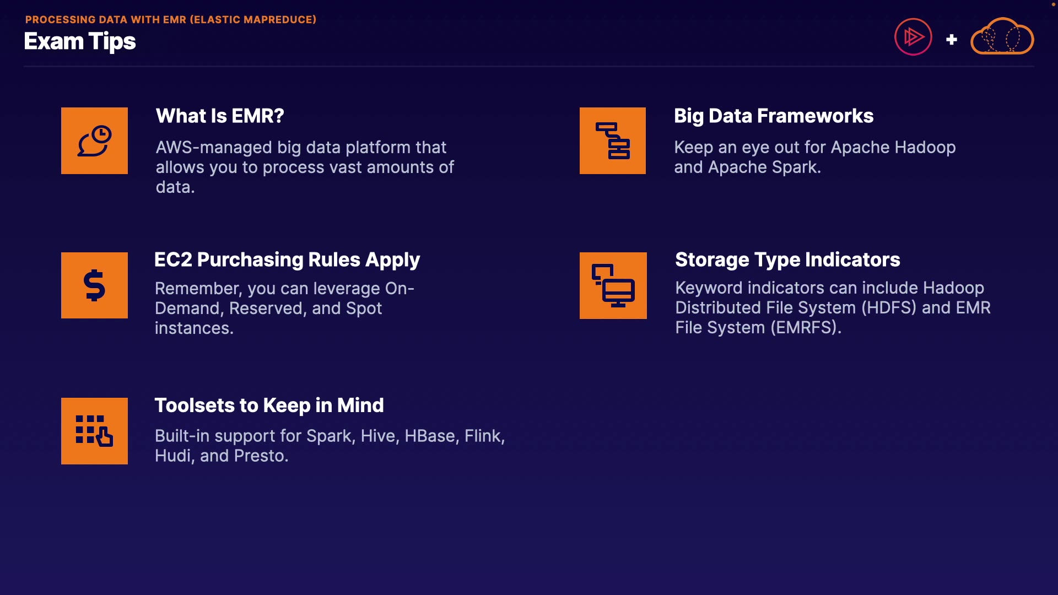Click the Pluralsight play logo
The height and width of the screenshot is (595, 1058).
point(913,37)
